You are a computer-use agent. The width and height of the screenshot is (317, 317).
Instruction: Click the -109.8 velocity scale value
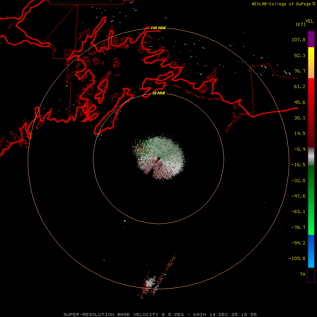[297, 259]
